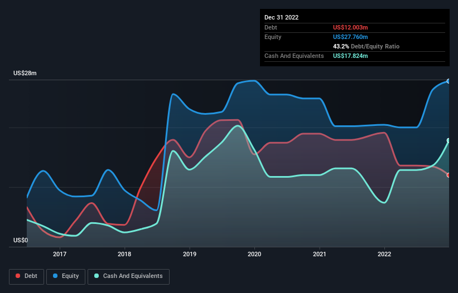Toggle the Equity legend button
This screenshot has height=293, width=458.
[x=66, y=276]
